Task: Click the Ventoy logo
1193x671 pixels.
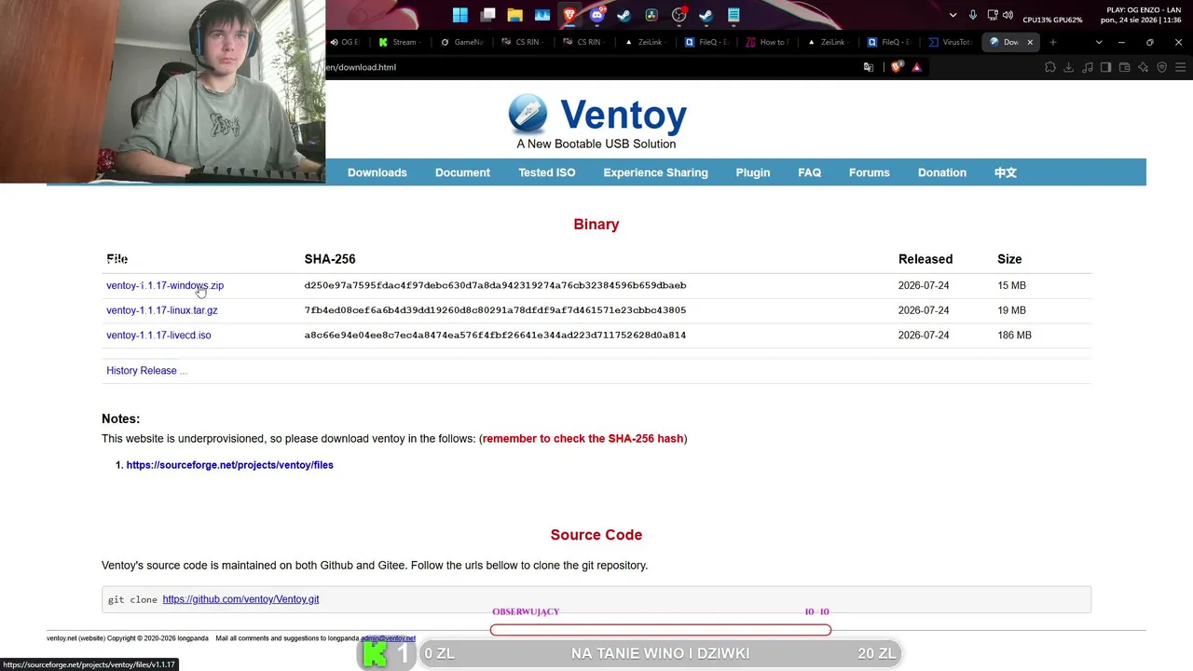Action: point(597,121)
